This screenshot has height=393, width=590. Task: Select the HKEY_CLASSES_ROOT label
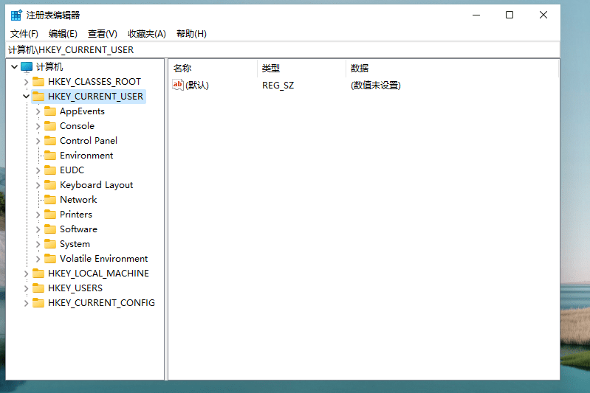click(95, 82)
